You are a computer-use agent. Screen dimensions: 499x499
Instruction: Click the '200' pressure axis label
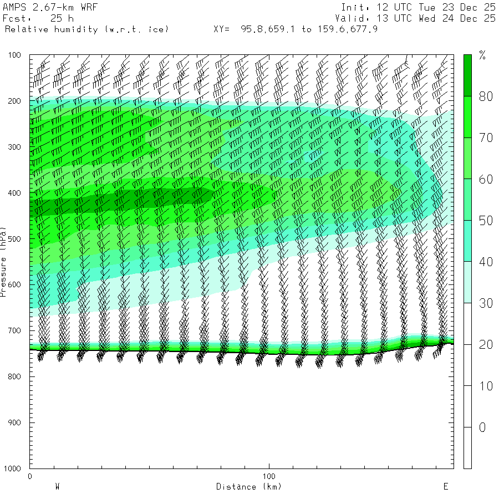(14, 101)
